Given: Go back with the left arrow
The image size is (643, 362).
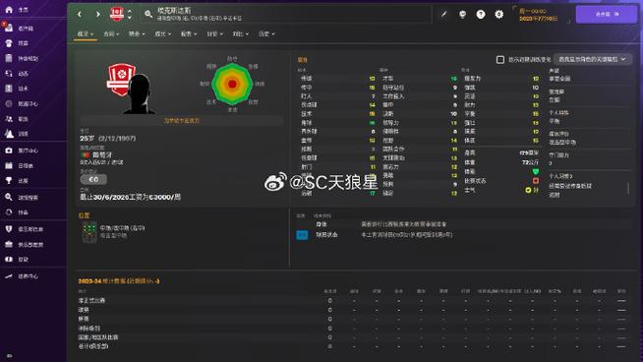Looking at the screenshot, I should click(x=80, y=15).
